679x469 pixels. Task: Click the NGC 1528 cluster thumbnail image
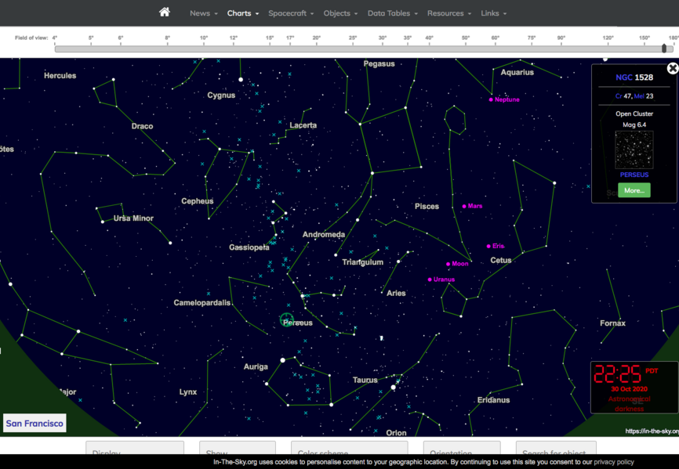(634, 150)
